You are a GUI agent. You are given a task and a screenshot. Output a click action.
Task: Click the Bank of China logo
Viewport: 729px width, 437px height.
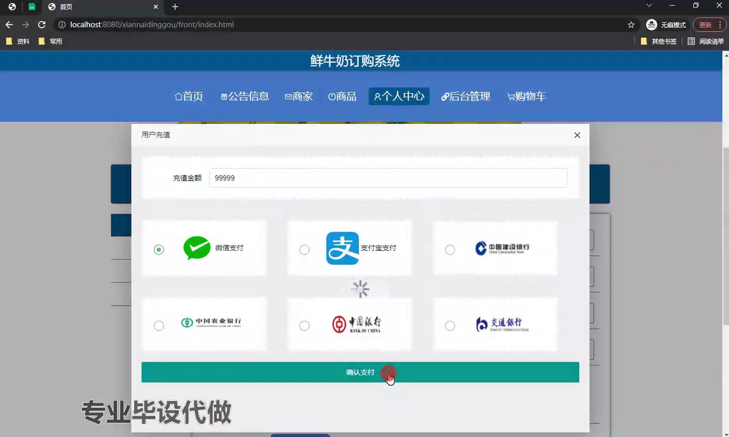tap(356, 324)
